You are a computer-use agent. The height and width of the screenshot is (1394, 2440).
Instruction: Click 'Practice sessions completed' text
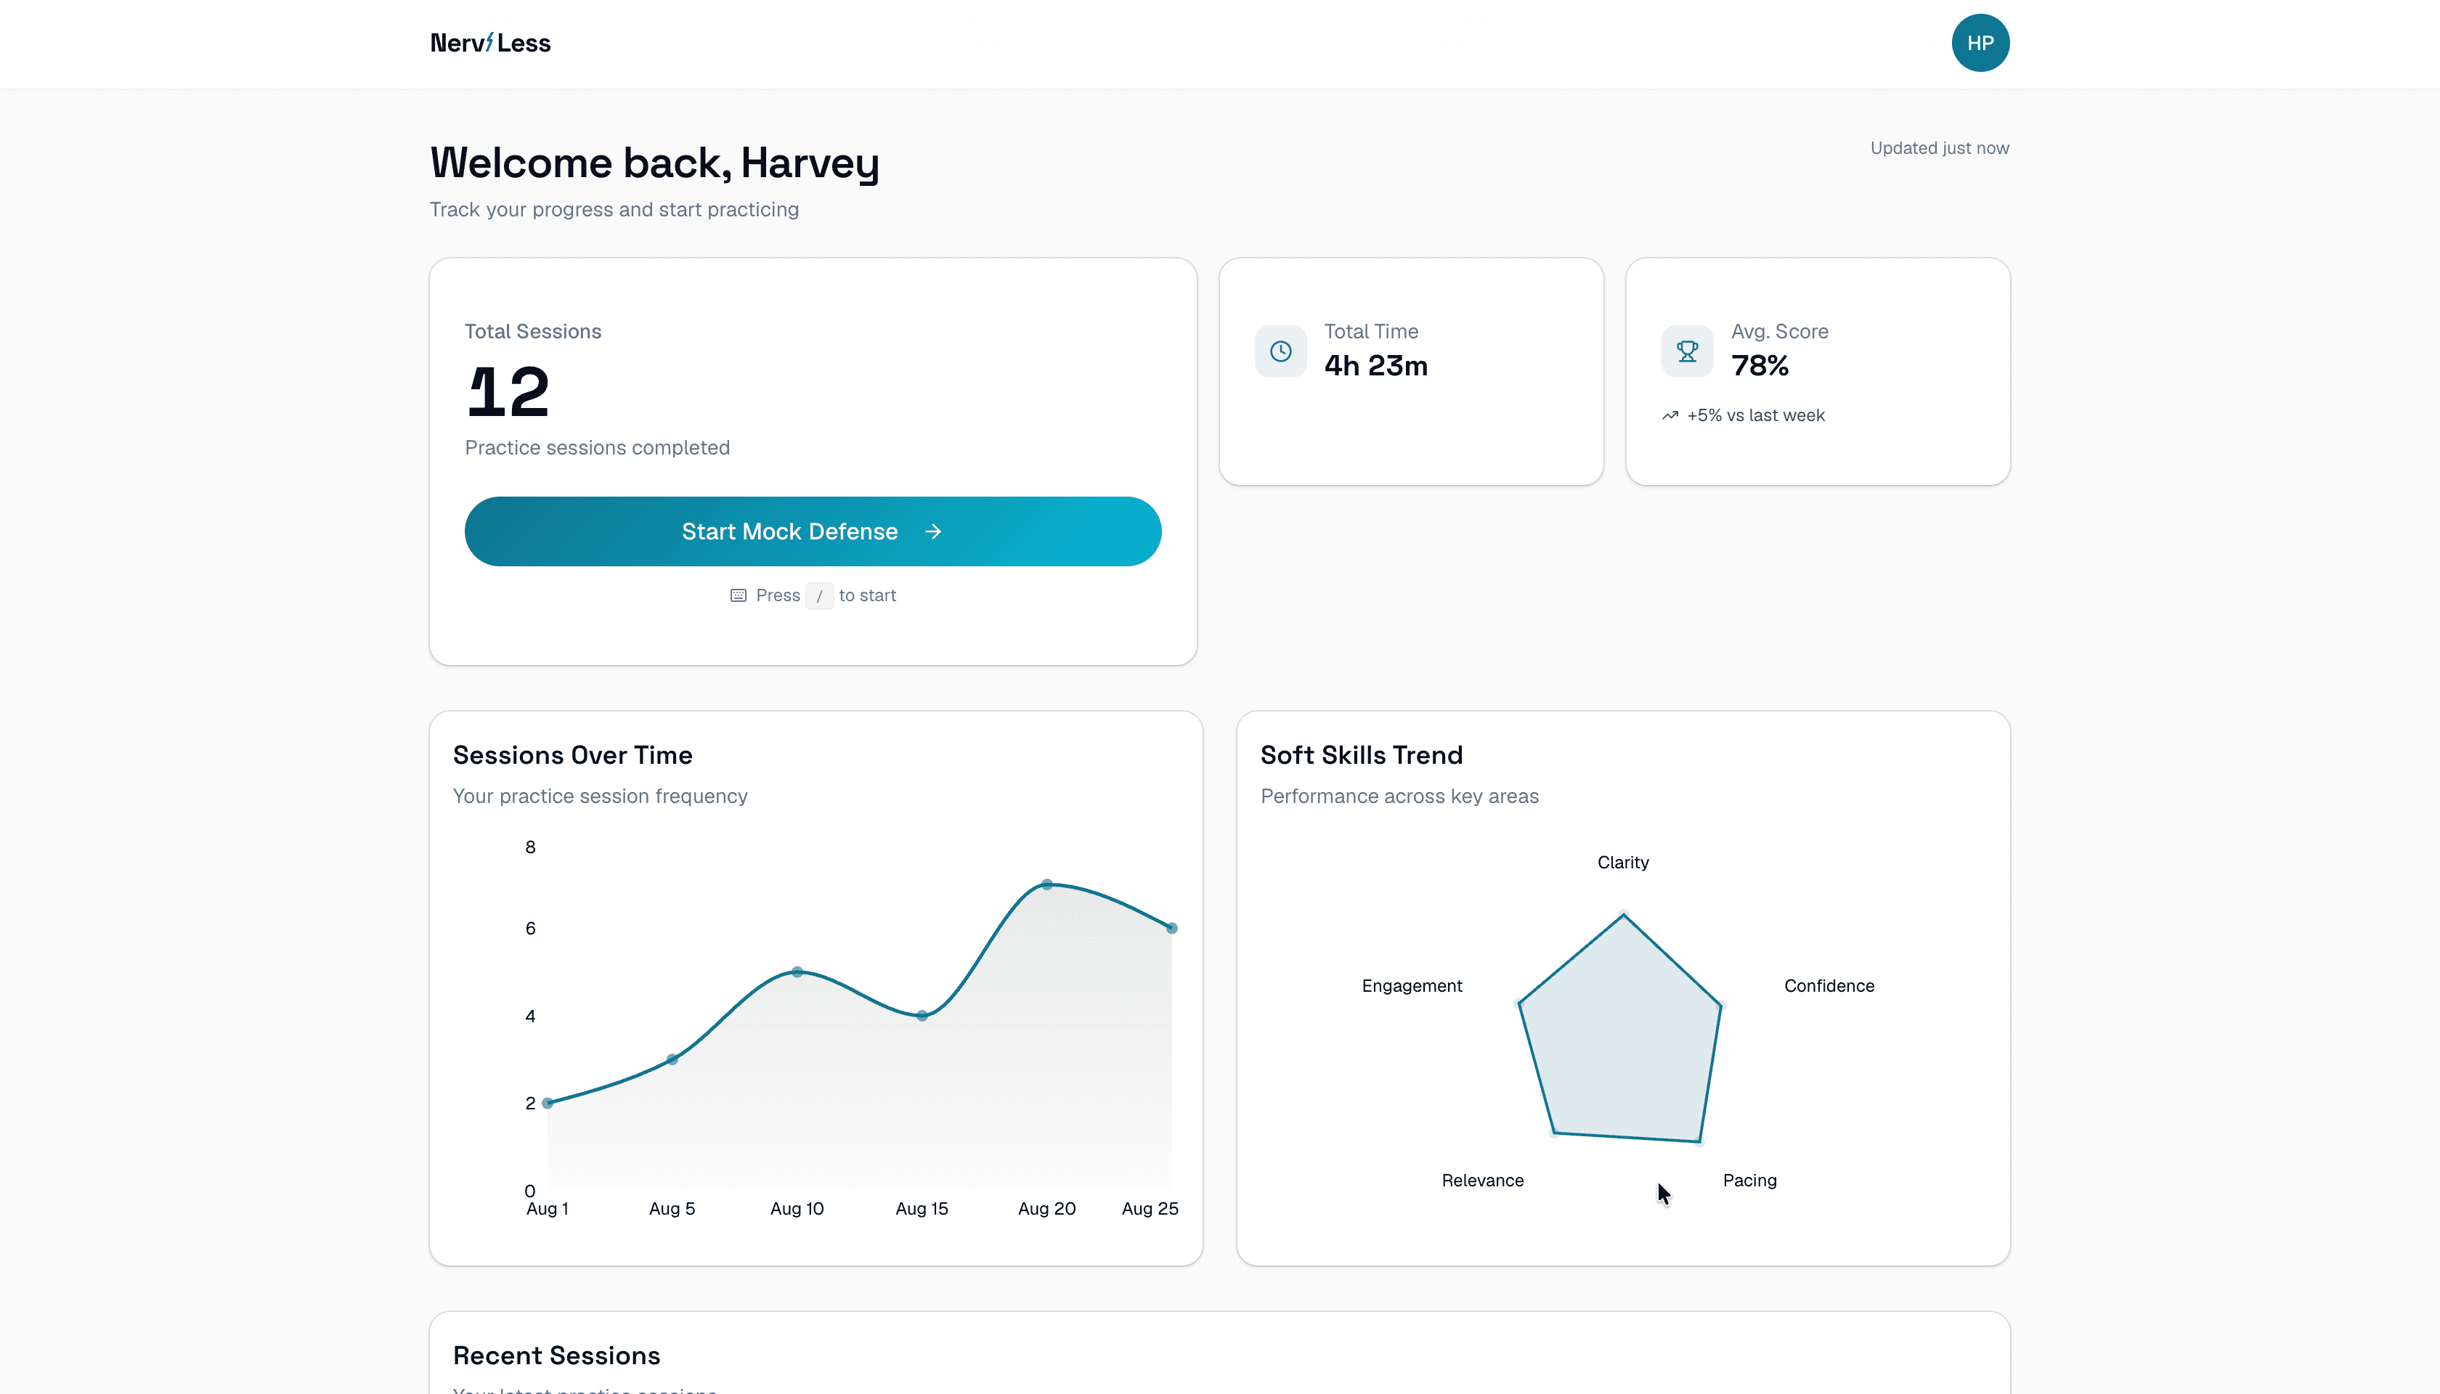597,448
